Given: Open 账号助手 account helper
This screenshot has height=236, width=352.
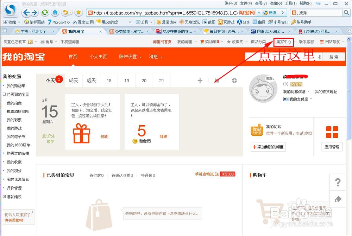Looking at the screenshot, I should point(301,22).
